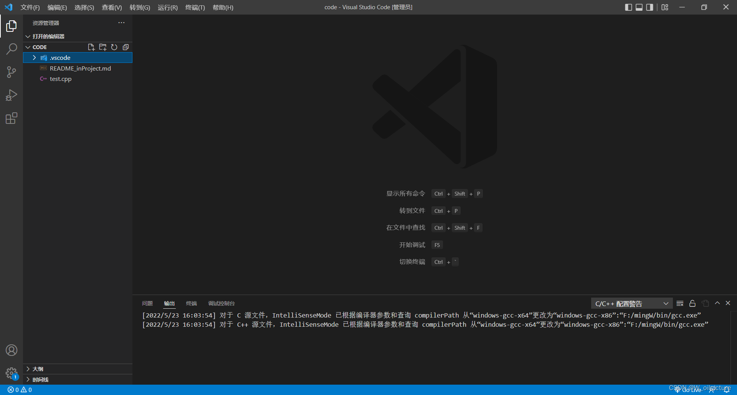Click the VS Code logo in title bar
The height and width of the screenshot is (395, 737).
click(x=8, y=7)
